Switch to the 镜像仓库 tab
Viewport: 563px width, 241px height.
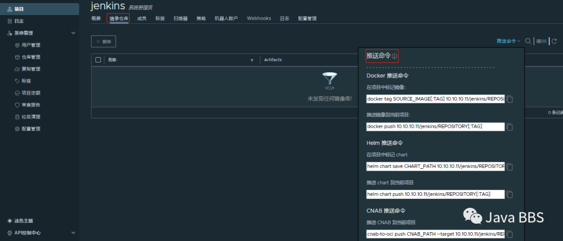click(x=119, y=19)
